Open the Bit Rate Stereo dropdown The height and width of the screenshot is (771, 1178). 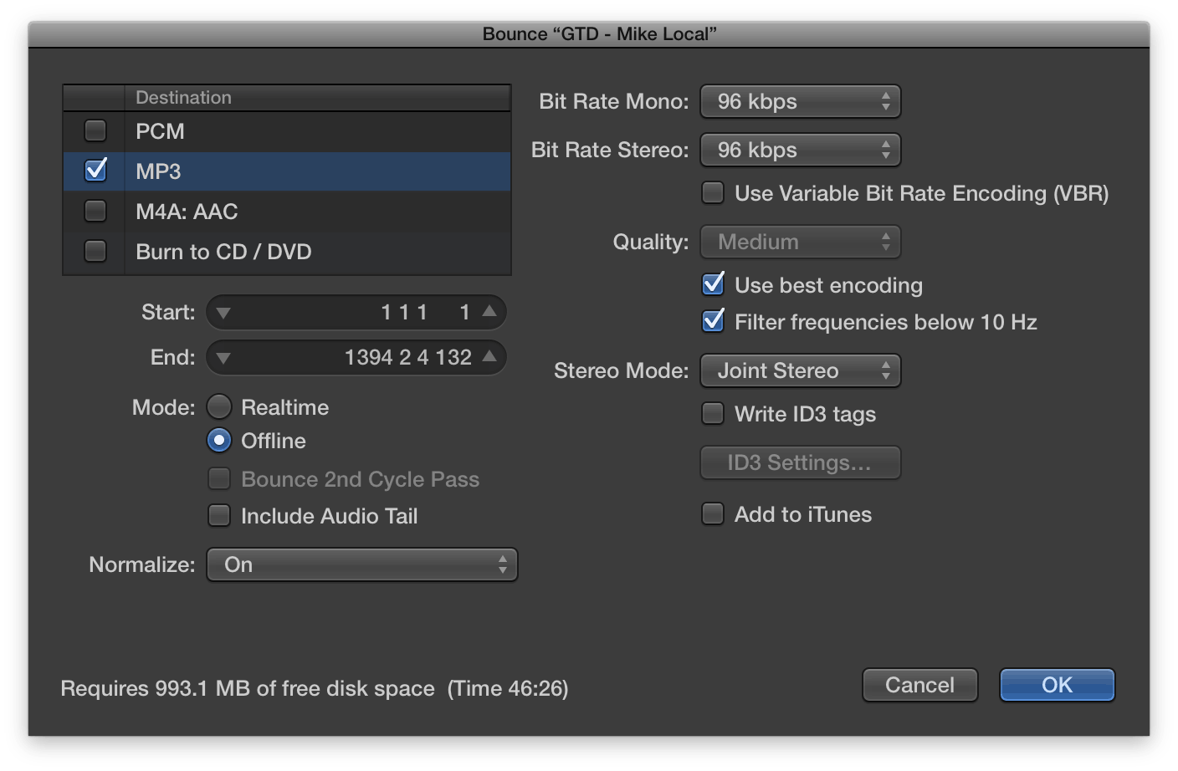click(801, 150)
